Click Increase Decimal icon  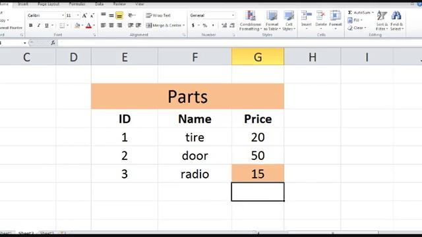(224, 25)
